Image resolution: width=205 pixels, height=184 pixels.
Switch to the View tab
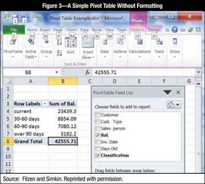[x=109, y=30]
